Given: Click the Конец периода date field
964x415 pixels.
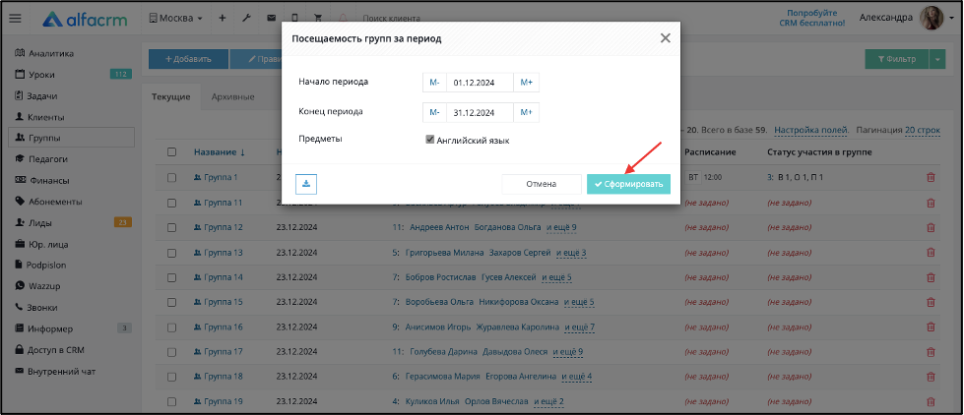Looking at the screenshot, I should click(480, 112).
